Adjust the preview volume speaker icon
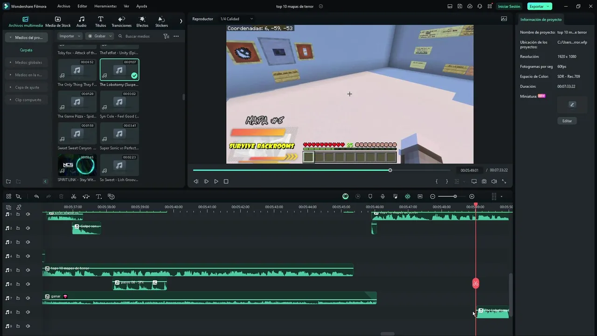 [494, 182]
